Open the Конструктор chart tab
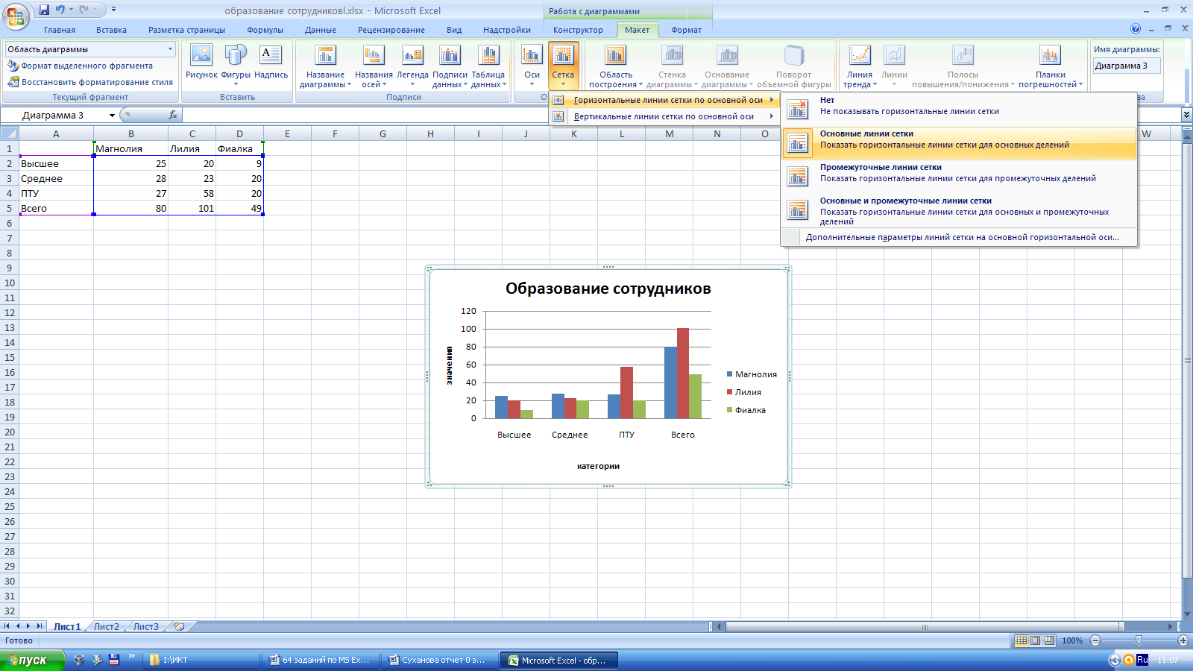This screenshot has width=1193, height=671. pos(578,30)
